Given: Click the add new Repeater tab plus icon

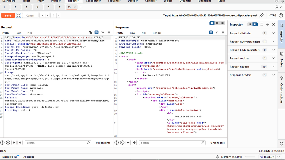Looking at the screenshot, I should [81, 7].
